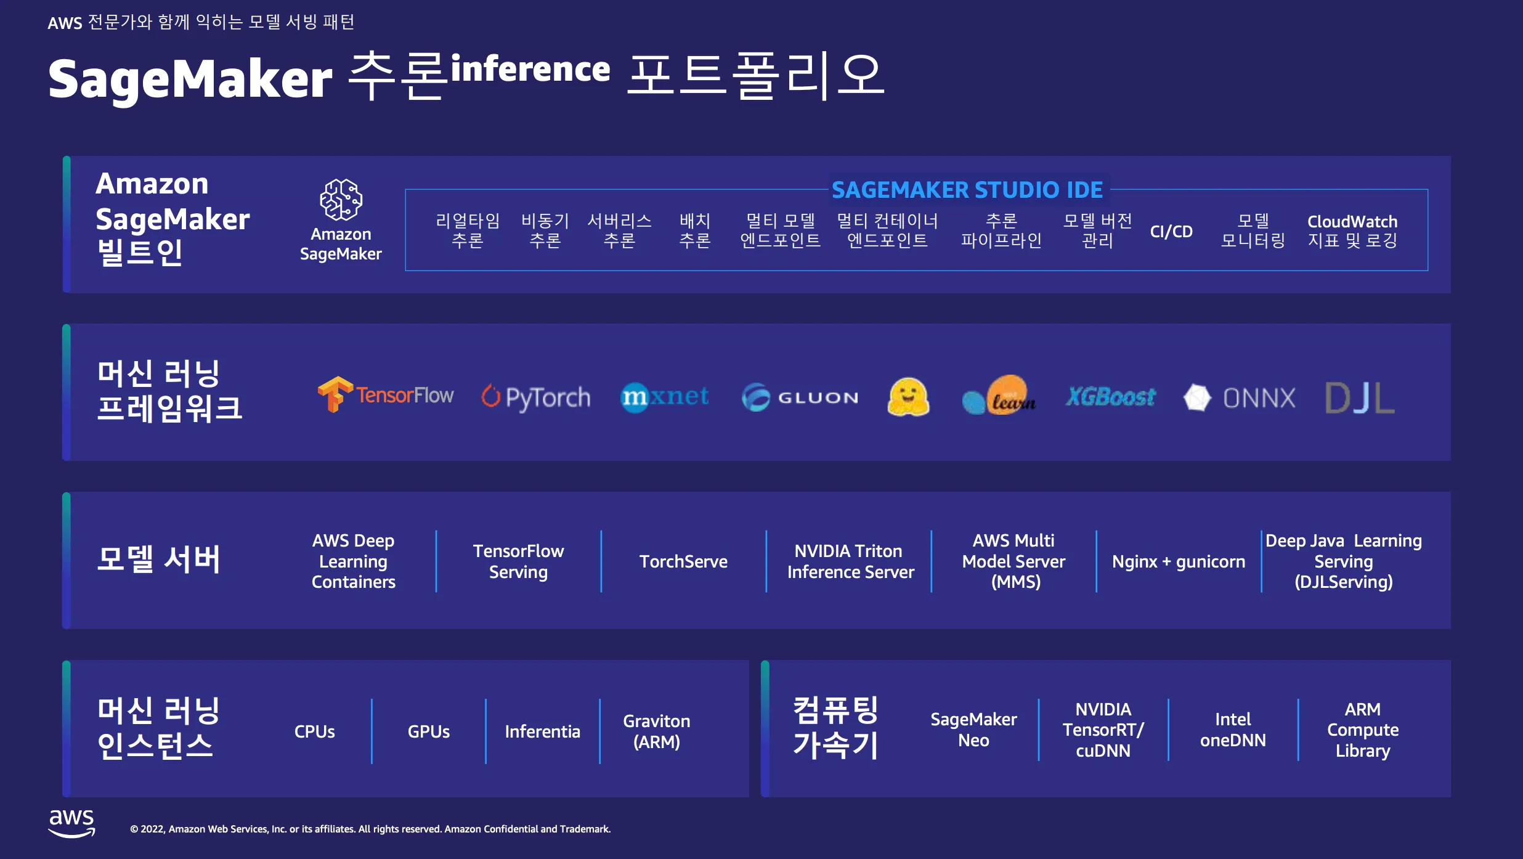Select the DJL logo

[1360, 397]
